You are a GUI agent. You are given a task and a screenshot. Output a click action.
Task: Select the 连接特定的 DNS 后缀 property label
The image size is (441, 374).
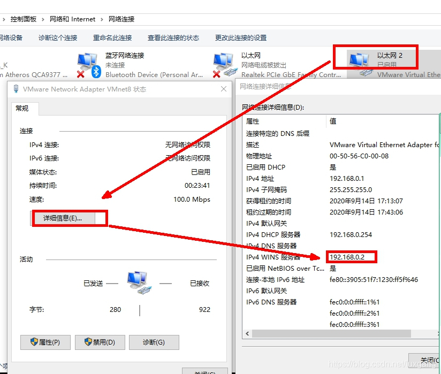pyautogui.click(x=278, y=134)
